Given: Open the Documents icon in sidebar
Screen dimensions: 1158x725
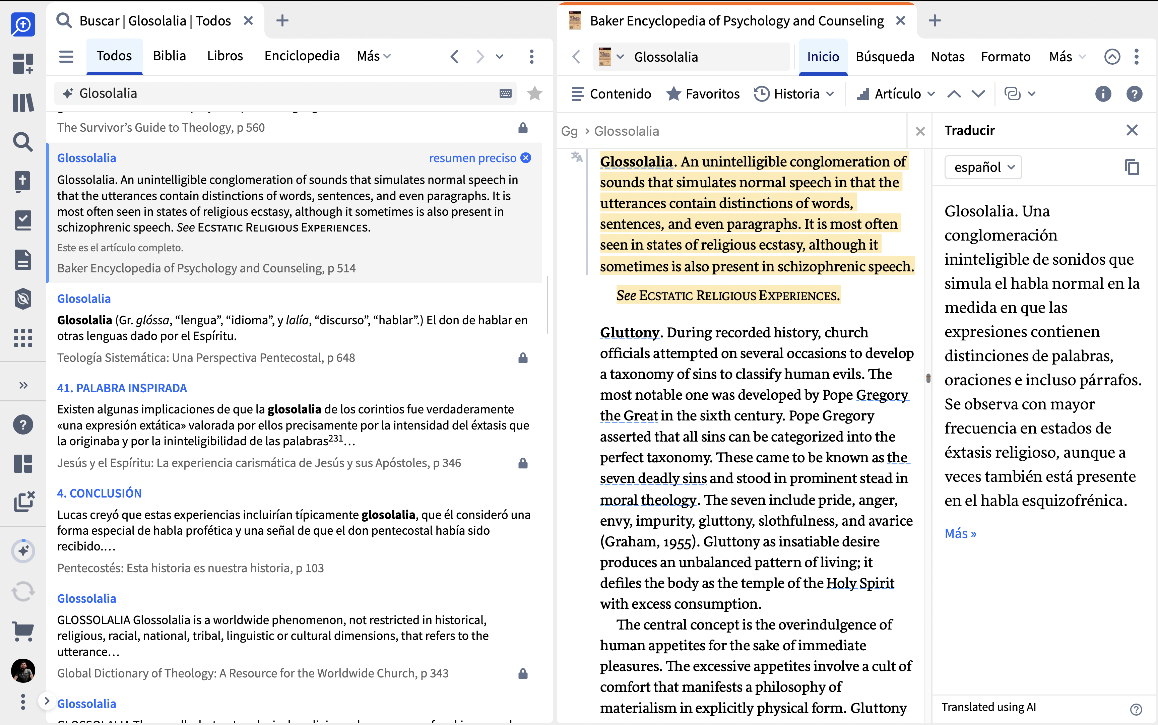Looking at the screenshot, I should (23, 259).
